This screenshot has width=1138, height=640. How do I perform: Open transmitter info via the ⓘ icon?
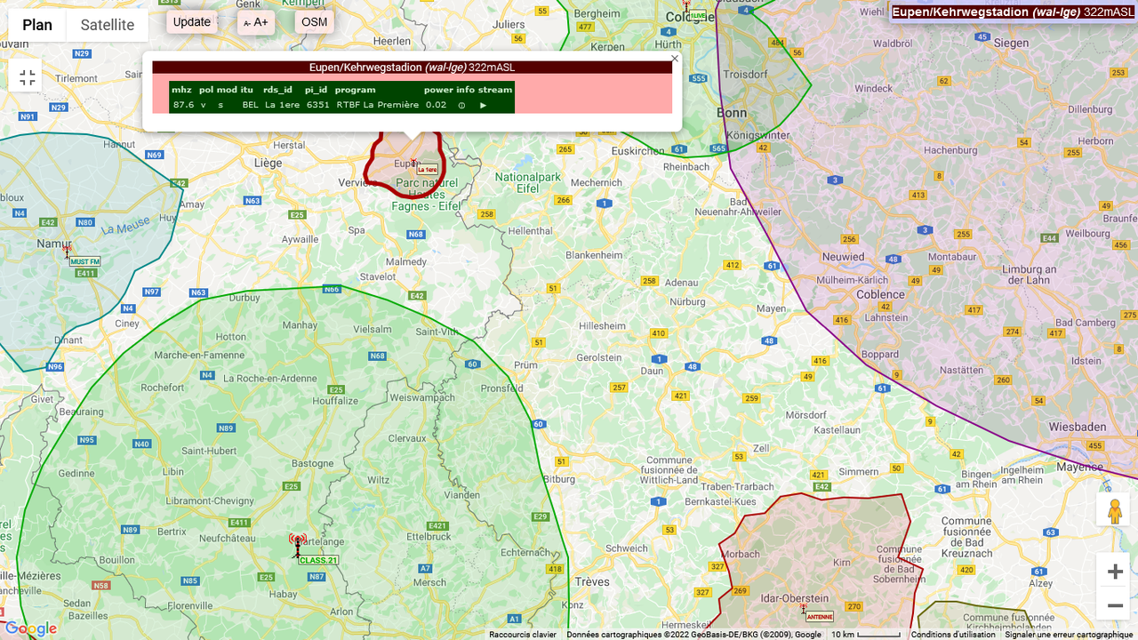(x=460, y=104)
